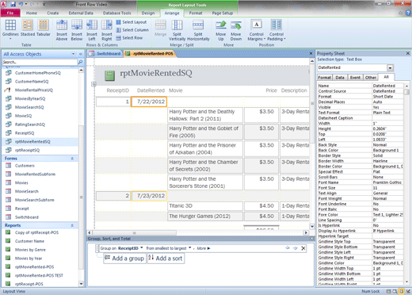Insert a row above

[62, 30]
